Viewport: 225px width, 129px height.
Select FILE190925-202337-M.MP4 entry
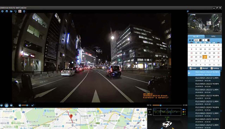click(x=204, y=97)
